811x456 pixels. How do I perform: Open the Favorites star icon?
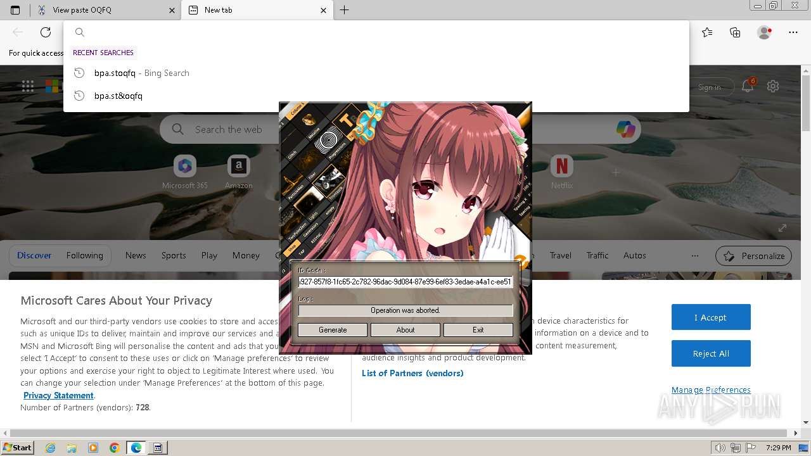707,32
